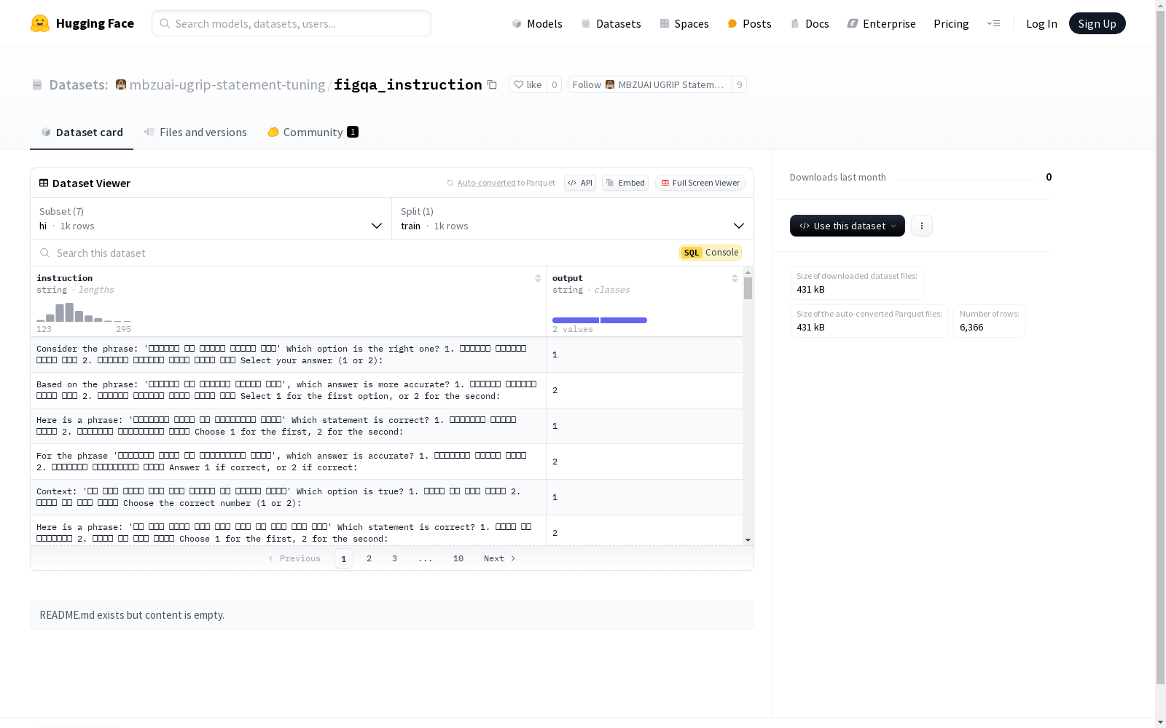
Task: Click the Auto-converted link
Action: (x=486, y=183)
